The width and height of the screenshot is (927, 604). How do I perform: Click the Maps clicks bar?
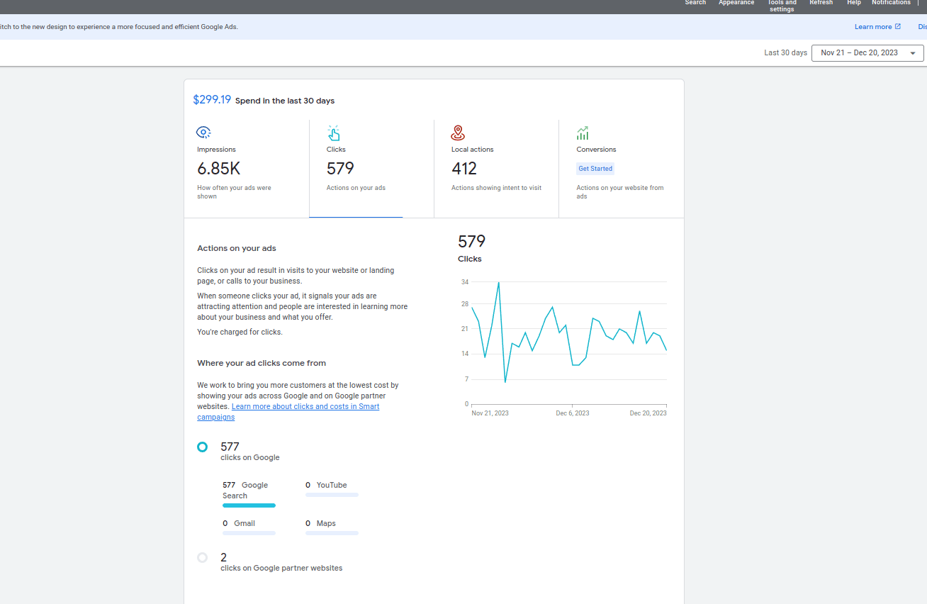pos(332,533)
